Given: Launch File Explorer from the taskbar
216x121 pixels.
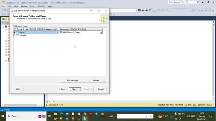Looking at the screenshot, I should click(x=55, y=114).
